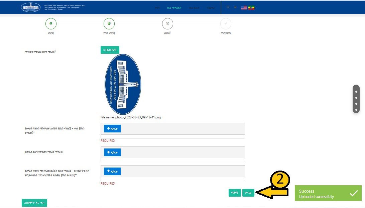This screenshot has height=208, width=365.
Task: Open the fourth header menu item
Action: coord(211,8)
